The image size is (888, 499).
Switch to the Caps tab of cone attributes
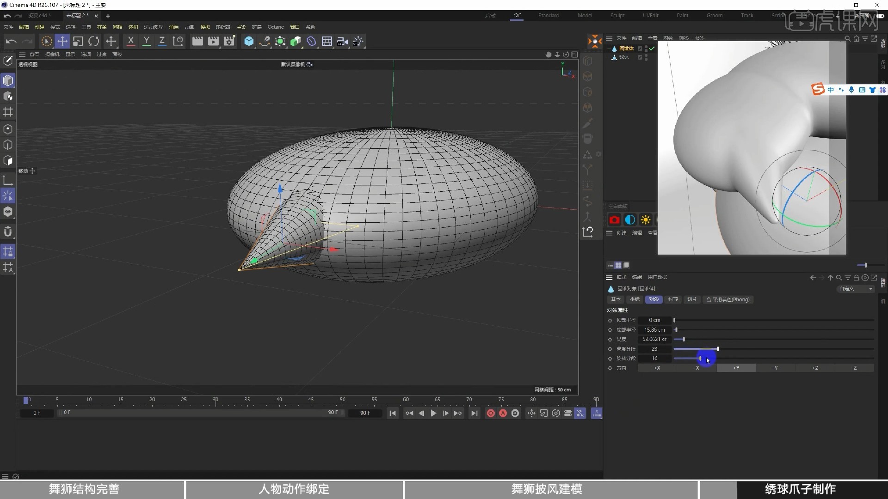(673, 300)
